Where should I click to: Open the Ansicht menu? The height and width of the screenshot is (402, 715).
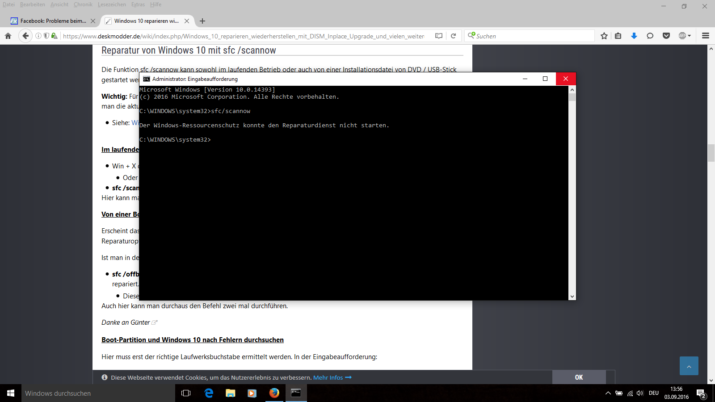(x=59, y=4)
